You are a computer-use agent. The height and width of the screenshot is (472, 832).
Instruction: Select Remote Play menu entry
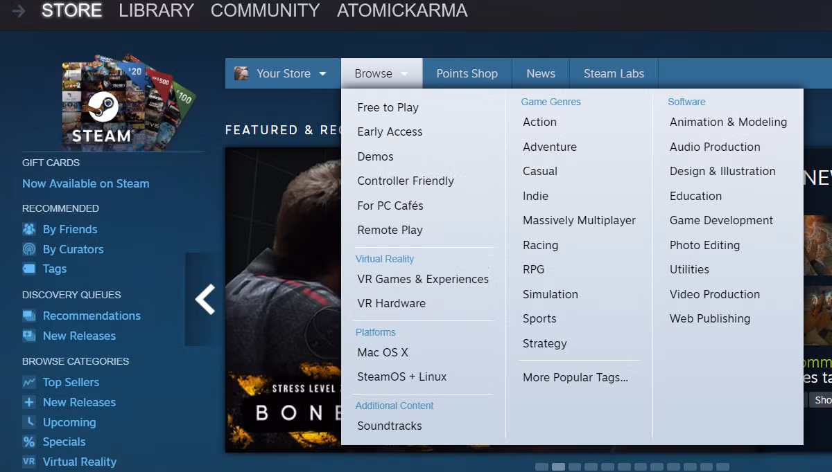coord(390,230)
